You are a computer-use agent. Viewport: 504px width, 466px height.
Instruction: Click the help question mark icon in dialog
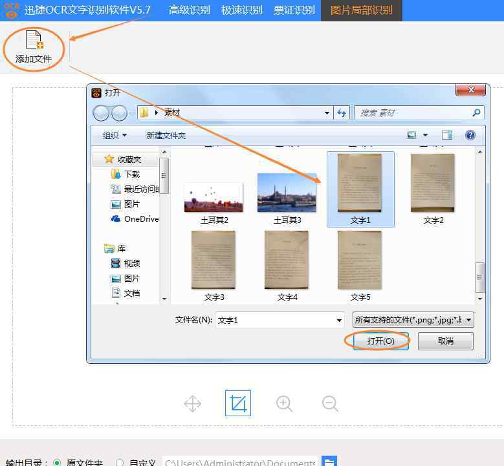tap(470, 135)
